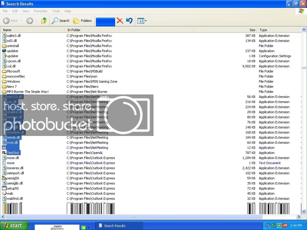Sort by In Folder column header
Image resolution: width=307 pixels, height=230 pixels.
click(129, 30)
